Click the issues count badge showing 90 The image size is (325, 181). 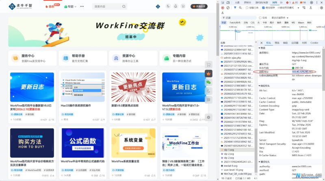click(303, 2)
